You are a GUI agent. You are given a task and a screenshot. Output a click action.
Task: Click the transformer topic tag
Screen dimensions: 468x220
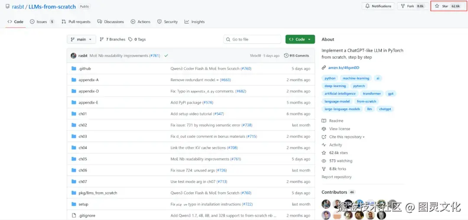[x=372, y=94]
